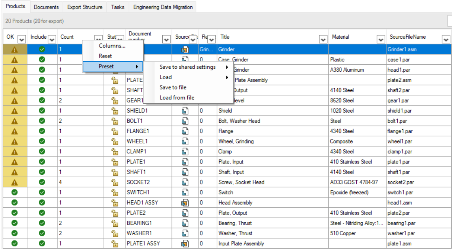The height and width of the screenshot is (249, 452).
Task: Click assembly source icon for HEAD1 ASSY
Action: (x=185, y=203)
